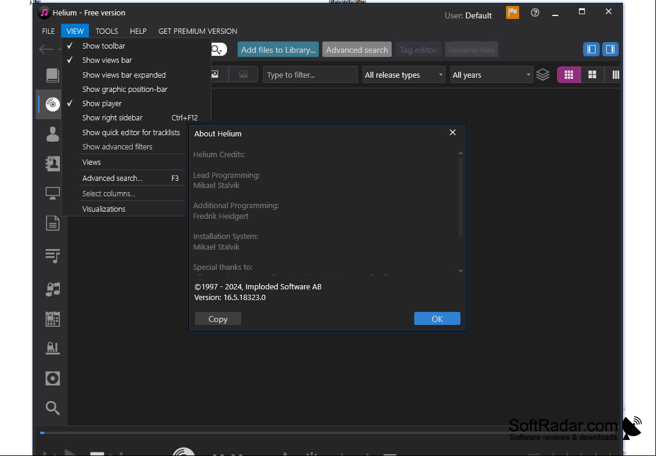Click the credits scrollbar up arrow
This screenshot has height=456, width=656.
460,153
